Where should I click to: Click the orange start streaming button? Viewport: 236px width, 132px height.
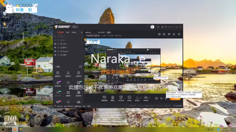[175, 99]
